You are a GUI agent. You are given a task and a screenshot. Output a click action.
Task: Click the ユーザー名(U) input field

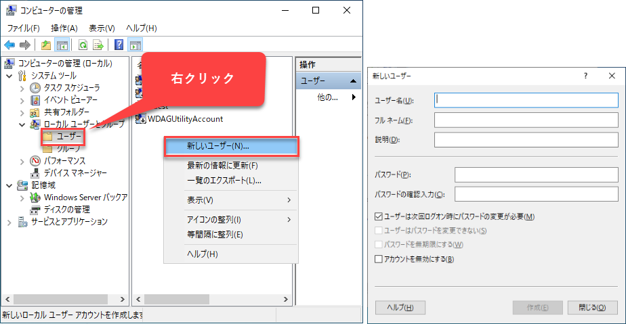[x=526, y=100]
